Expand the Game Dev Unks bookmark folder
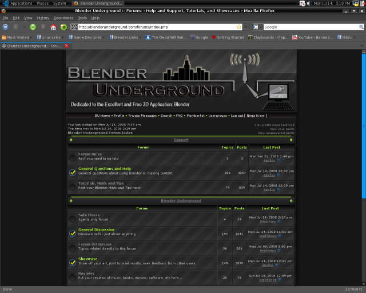 coord(86,37)
